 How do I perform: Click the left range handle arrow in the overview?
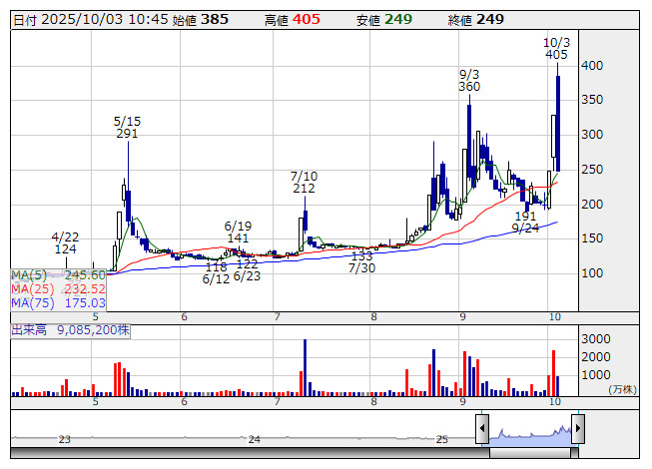coord(481,430)
